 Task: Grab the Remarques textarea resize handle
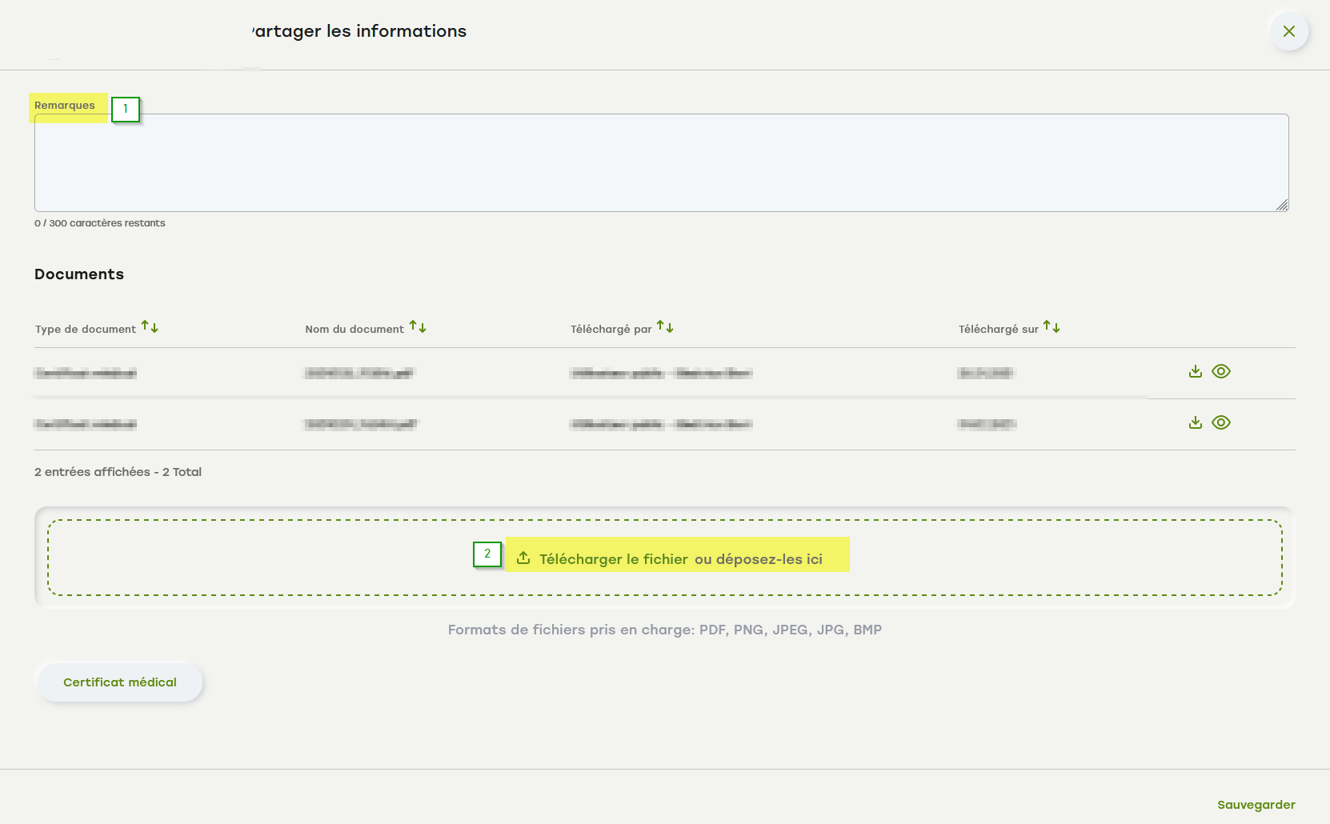(x=1281, y=205)
